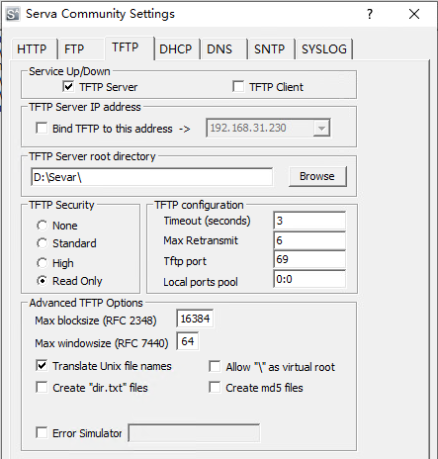Enable the Error Simulator checkbox
Screen dimensions: 438x459
pyautogui.click(x=42, y=432)
